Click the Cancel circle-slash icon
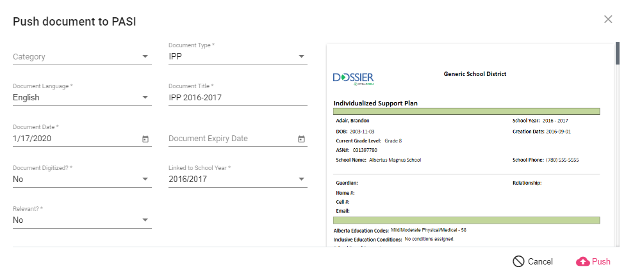 point(518,261)
